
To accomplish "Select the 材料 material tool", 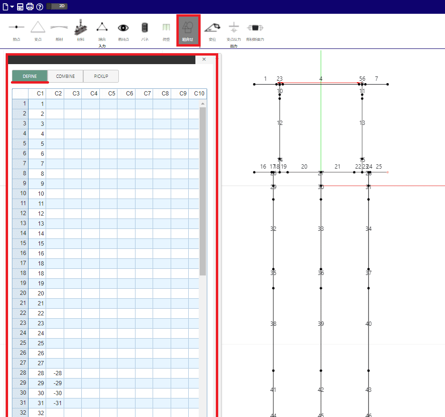I will click(81, 31).
